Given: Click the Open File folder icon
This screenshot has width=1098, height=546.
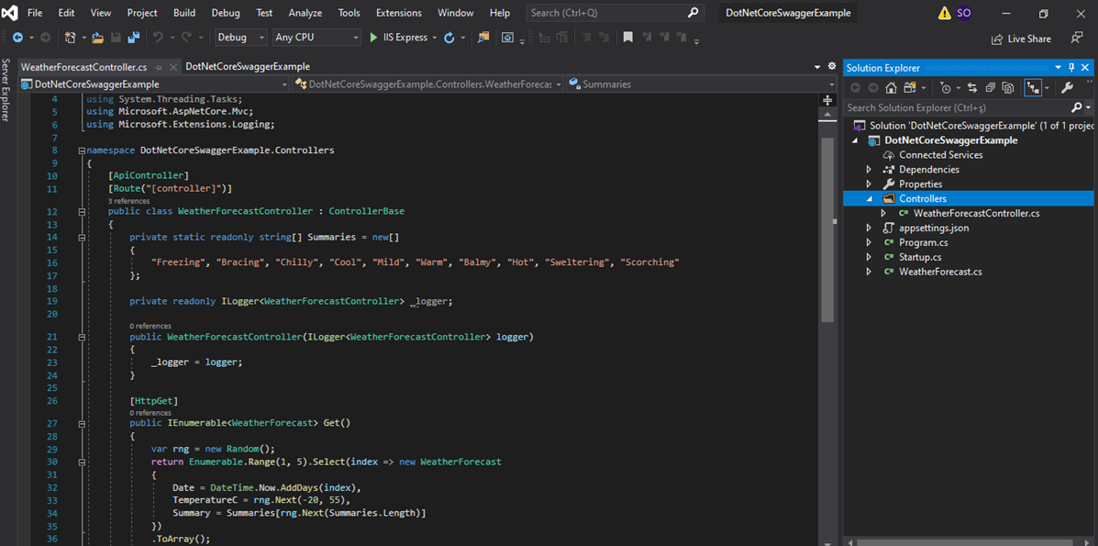Looking at the screenshot, I should (x=98, y=37).
